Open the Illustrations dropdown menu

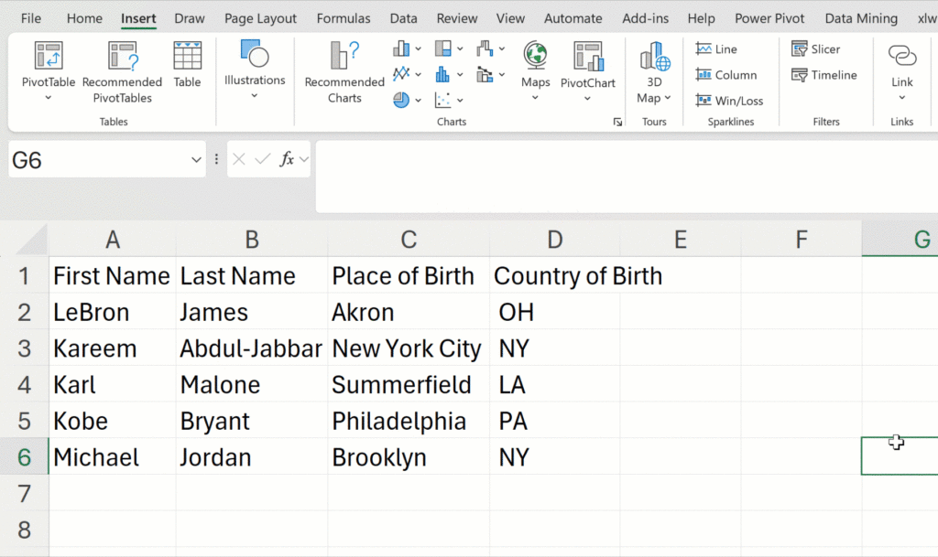click(255, 95)
